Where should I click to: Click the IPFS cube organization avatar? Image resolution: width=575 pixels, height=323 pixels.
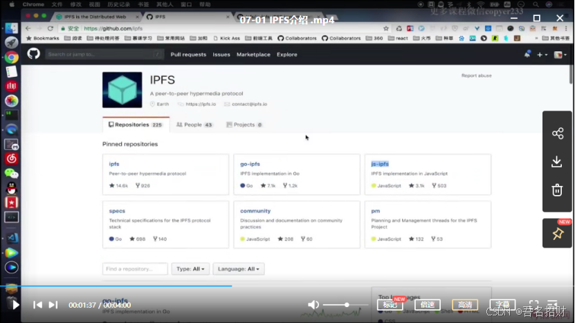pyautogui.click(x=122, y=90)
